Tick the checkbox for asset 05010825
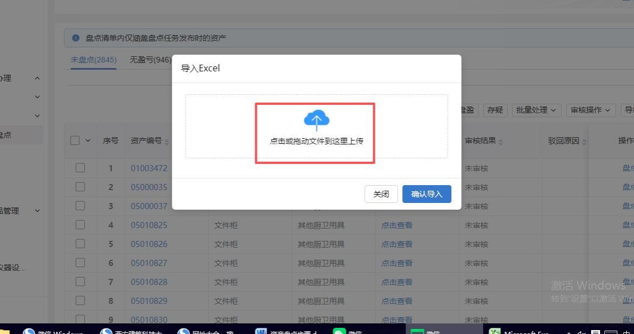 pos(80,225)
